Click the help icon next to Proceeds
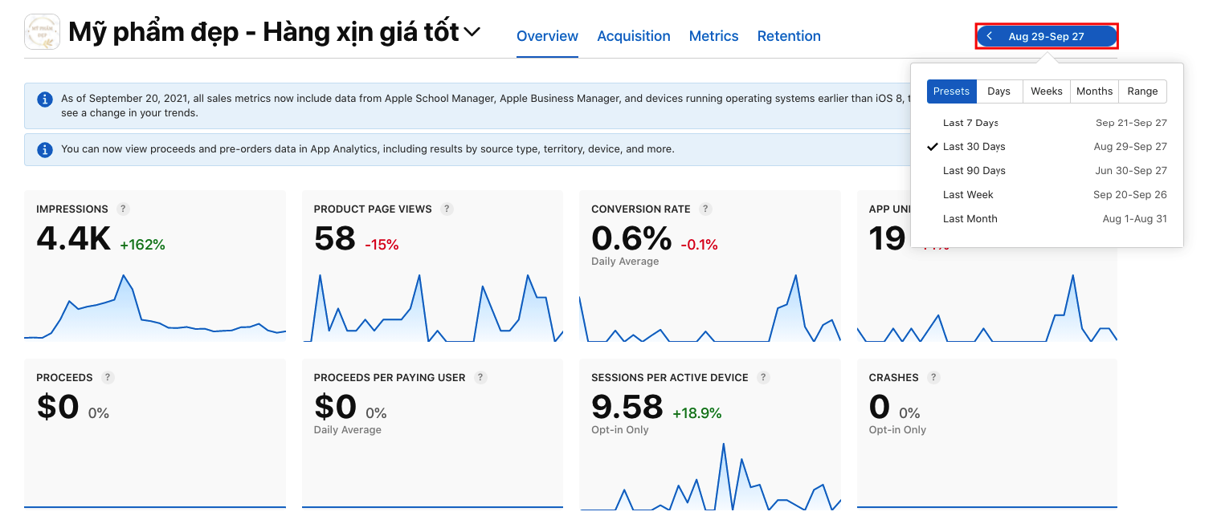This screenshot has height=528, width=1217. (x=108, y=377)
